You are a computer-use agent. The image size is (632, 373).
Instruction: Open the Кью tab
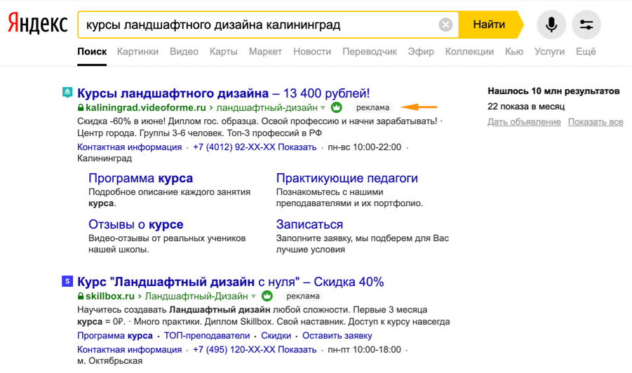point(514,52)
